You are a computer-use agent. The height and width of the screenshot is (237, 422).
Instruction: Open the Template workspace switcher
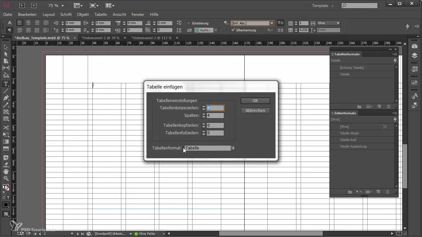tap(323, 6)
